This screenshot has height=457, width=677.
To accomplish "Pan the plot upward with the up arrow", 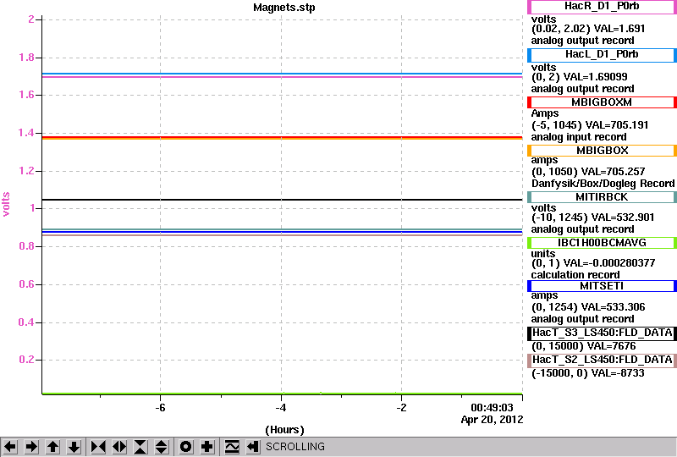I will (x=53, y=447).
